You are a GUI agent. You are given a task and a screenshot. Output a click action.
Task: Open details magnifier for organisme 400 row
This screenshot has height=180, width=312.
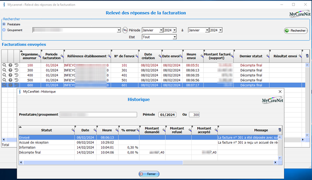tap(4, 75)
